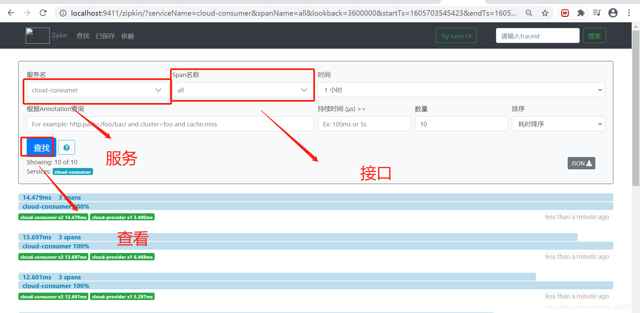
Task: Open the 时间 1 小时 dropdown
Action: click(x=461, y=90)
